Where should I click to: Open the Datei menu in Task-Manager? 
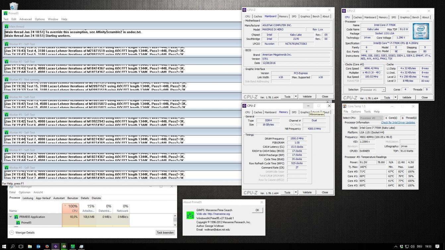(12, 192)
